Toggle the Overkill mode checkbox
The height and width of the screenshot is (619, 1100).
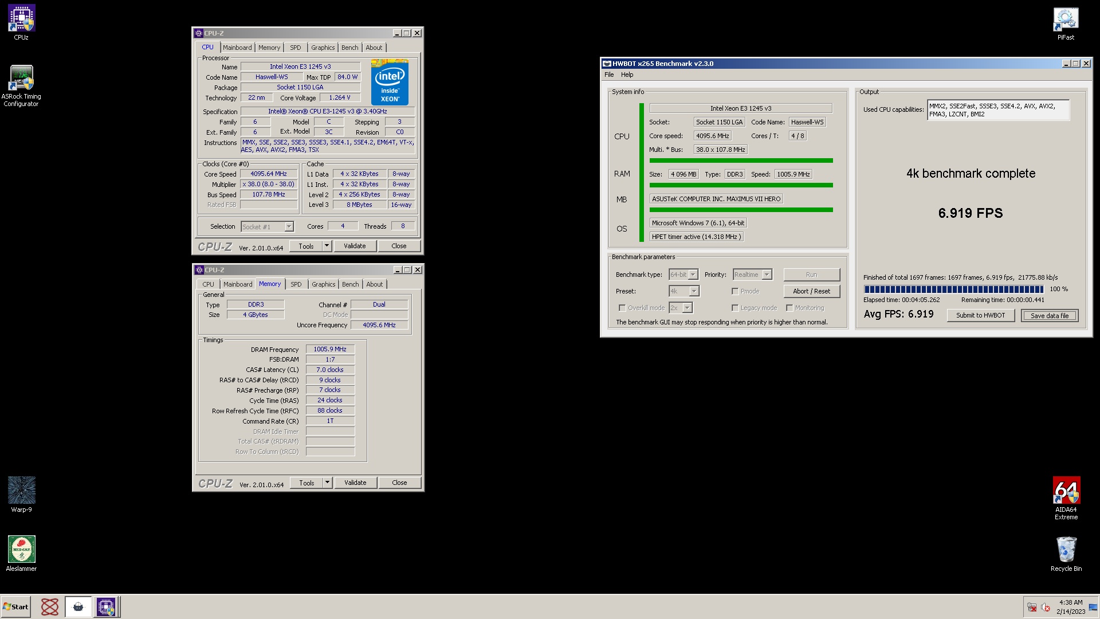pyautogui.click(x=622, y=308)
